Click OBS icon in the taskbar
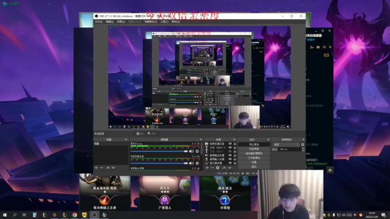 click(x=94, y=215)
